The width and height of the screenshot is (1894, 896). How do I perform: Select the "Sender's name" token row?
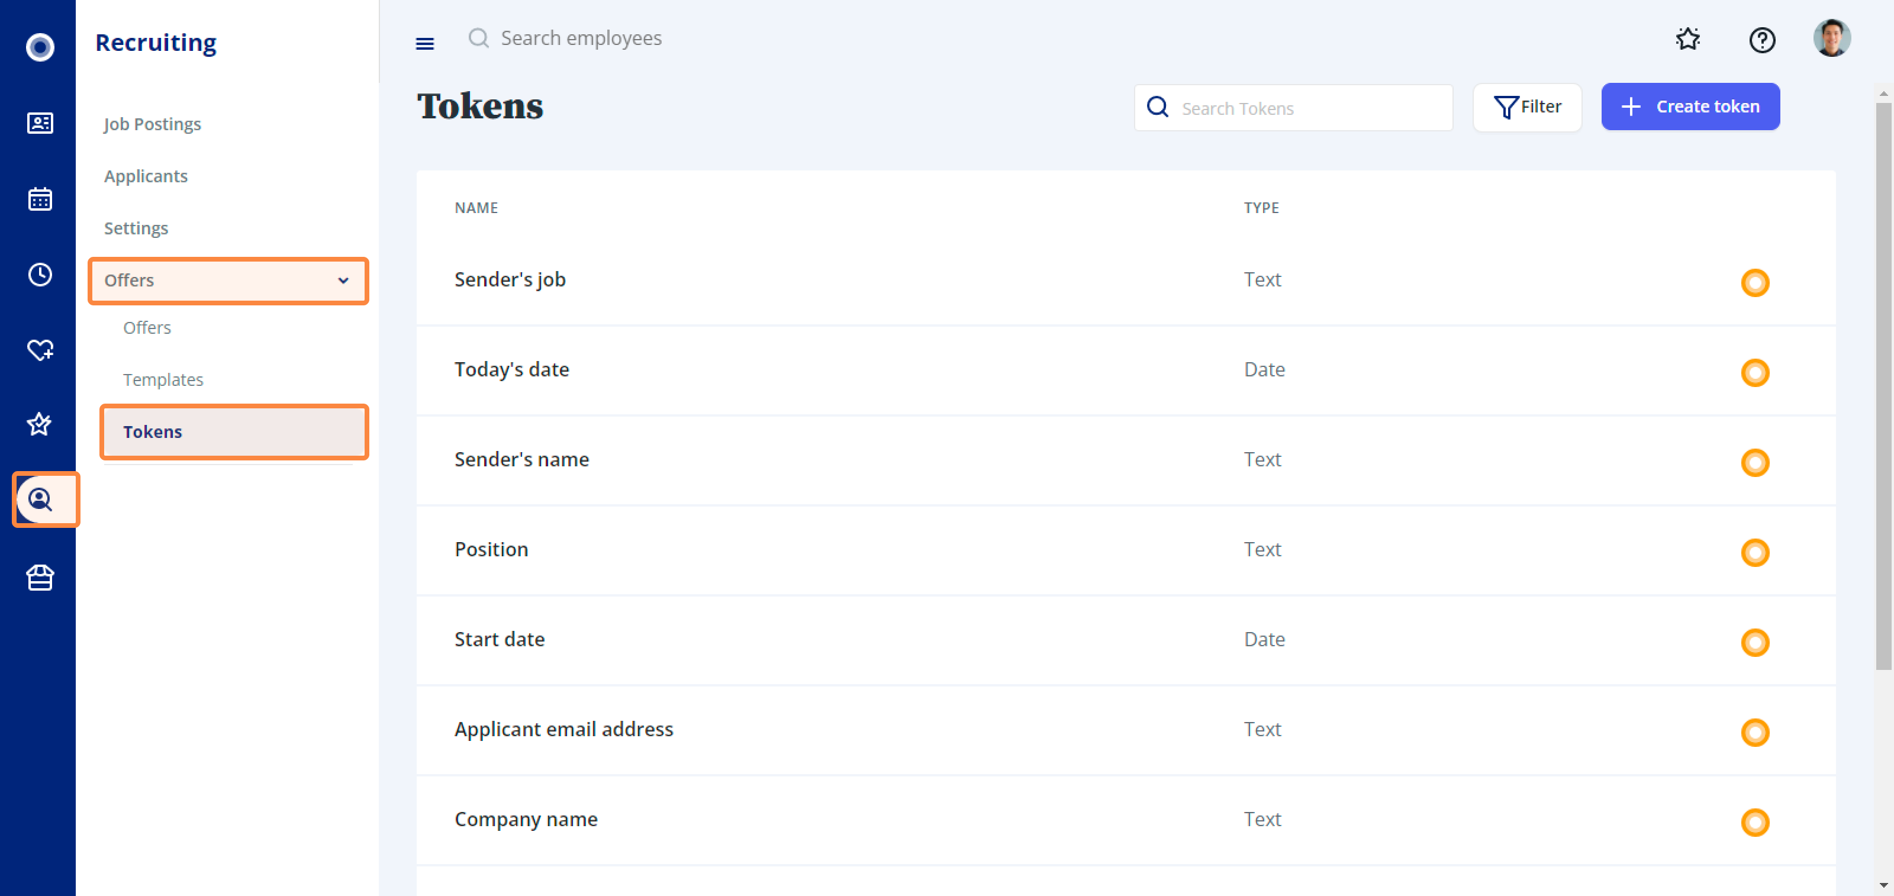1126,460
